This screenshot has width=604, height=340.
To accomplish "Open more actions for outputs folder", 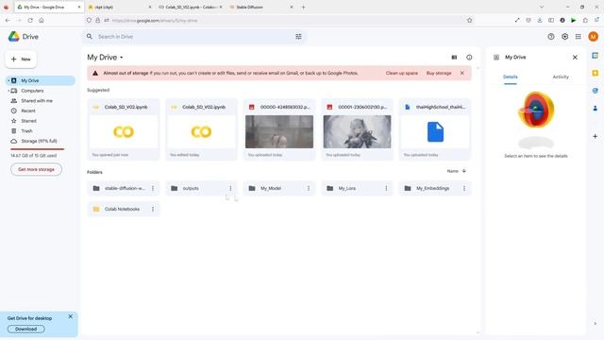I will pos(230,188).
